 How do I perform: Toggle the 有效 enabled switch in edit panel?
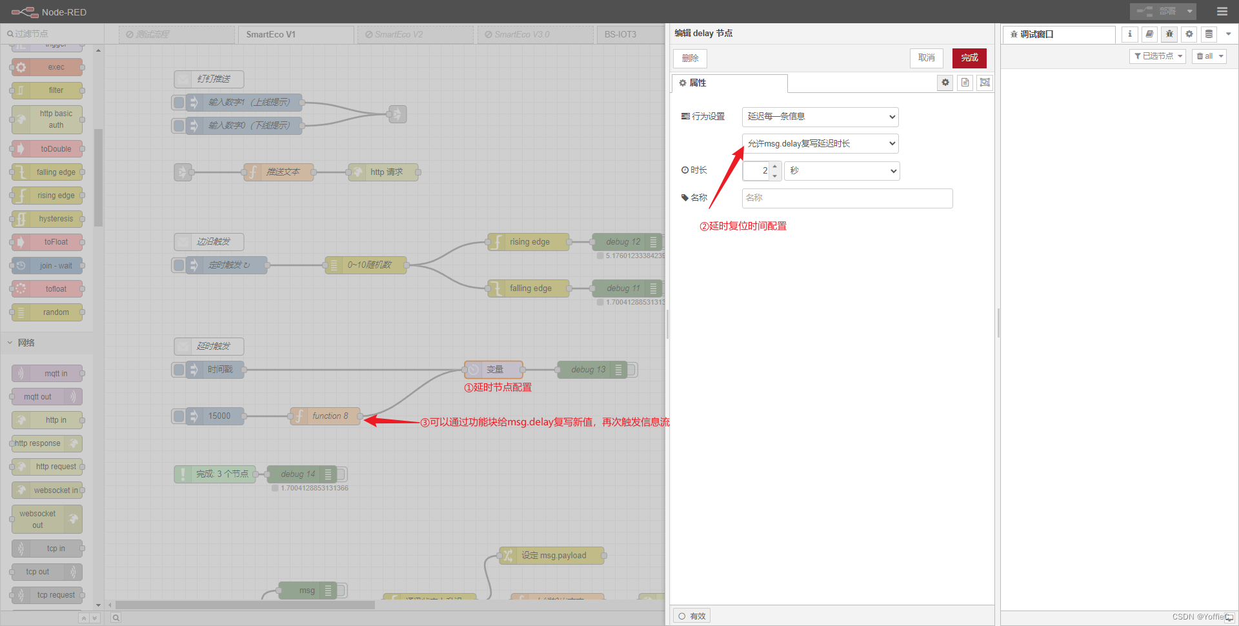[691, 615]
